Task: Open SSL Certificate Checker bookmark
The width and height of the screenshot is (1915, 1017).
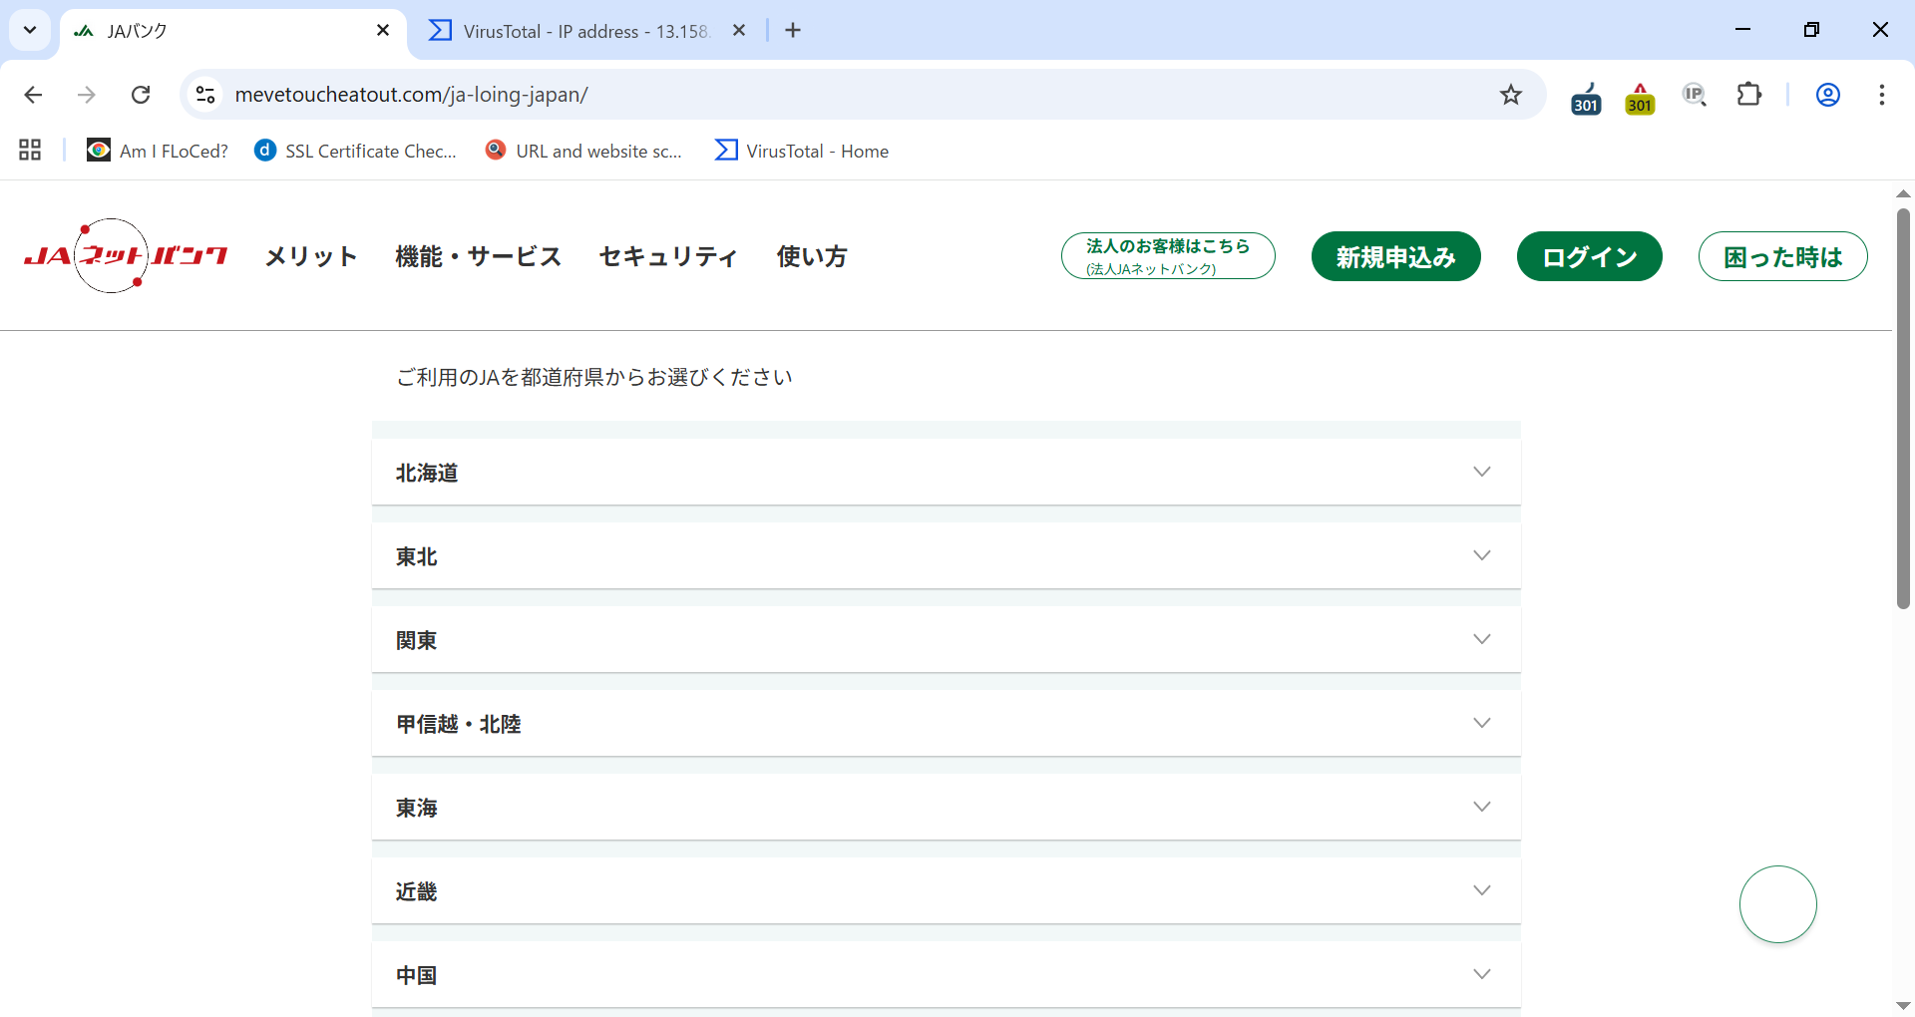Action: tap(356, 151)
